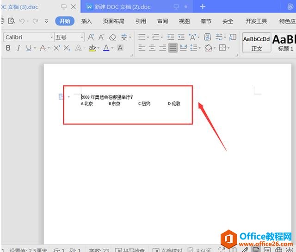Open the 审阅 tab
Viewport: 296px width, 252px height.
coord(162,21)
